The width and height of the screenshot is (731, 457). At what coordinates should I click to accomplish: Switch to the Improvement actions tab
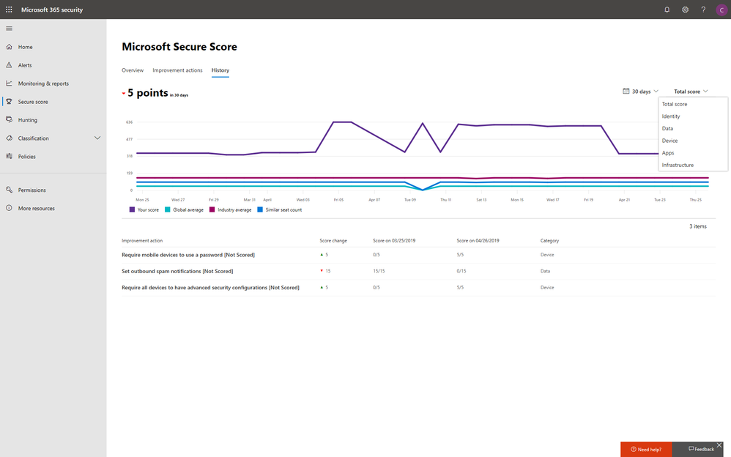point(177,70)
